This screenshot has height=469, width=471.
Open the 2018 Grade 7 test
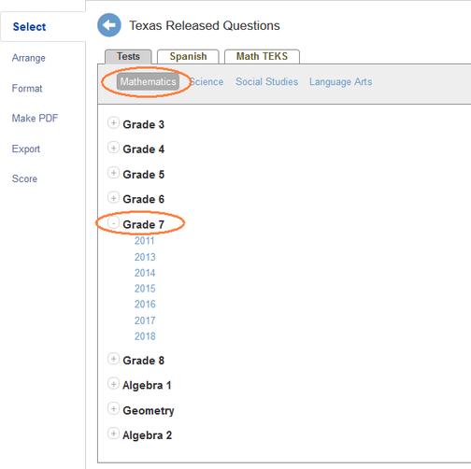tap(145, 336)
